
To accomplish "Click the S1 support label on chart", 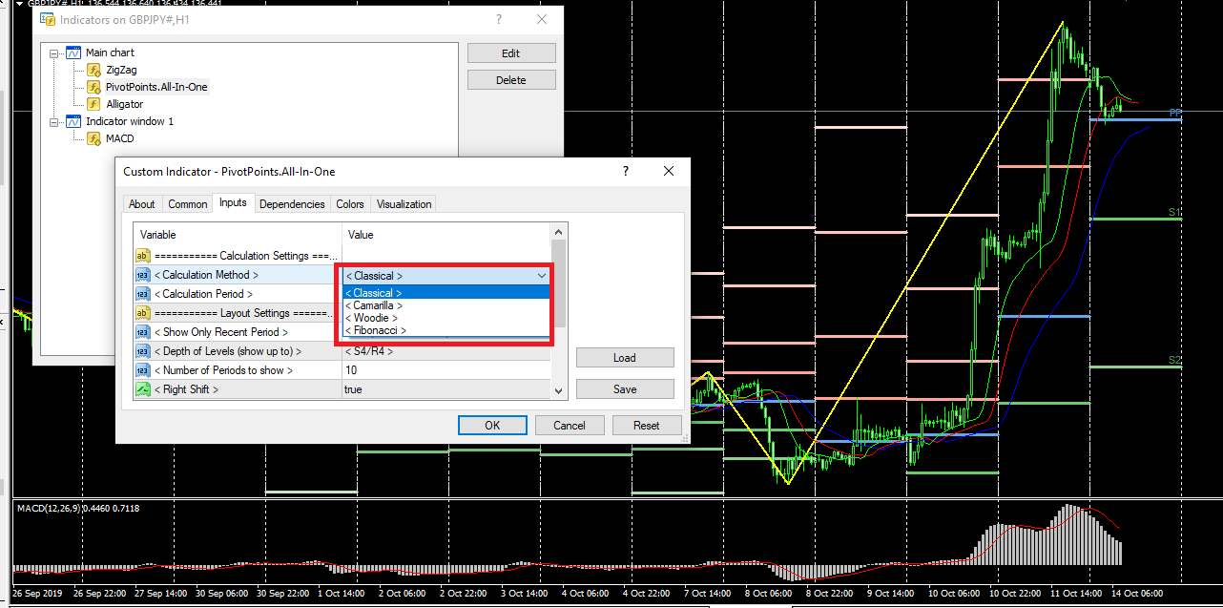I will click(x=1175, y=212).
